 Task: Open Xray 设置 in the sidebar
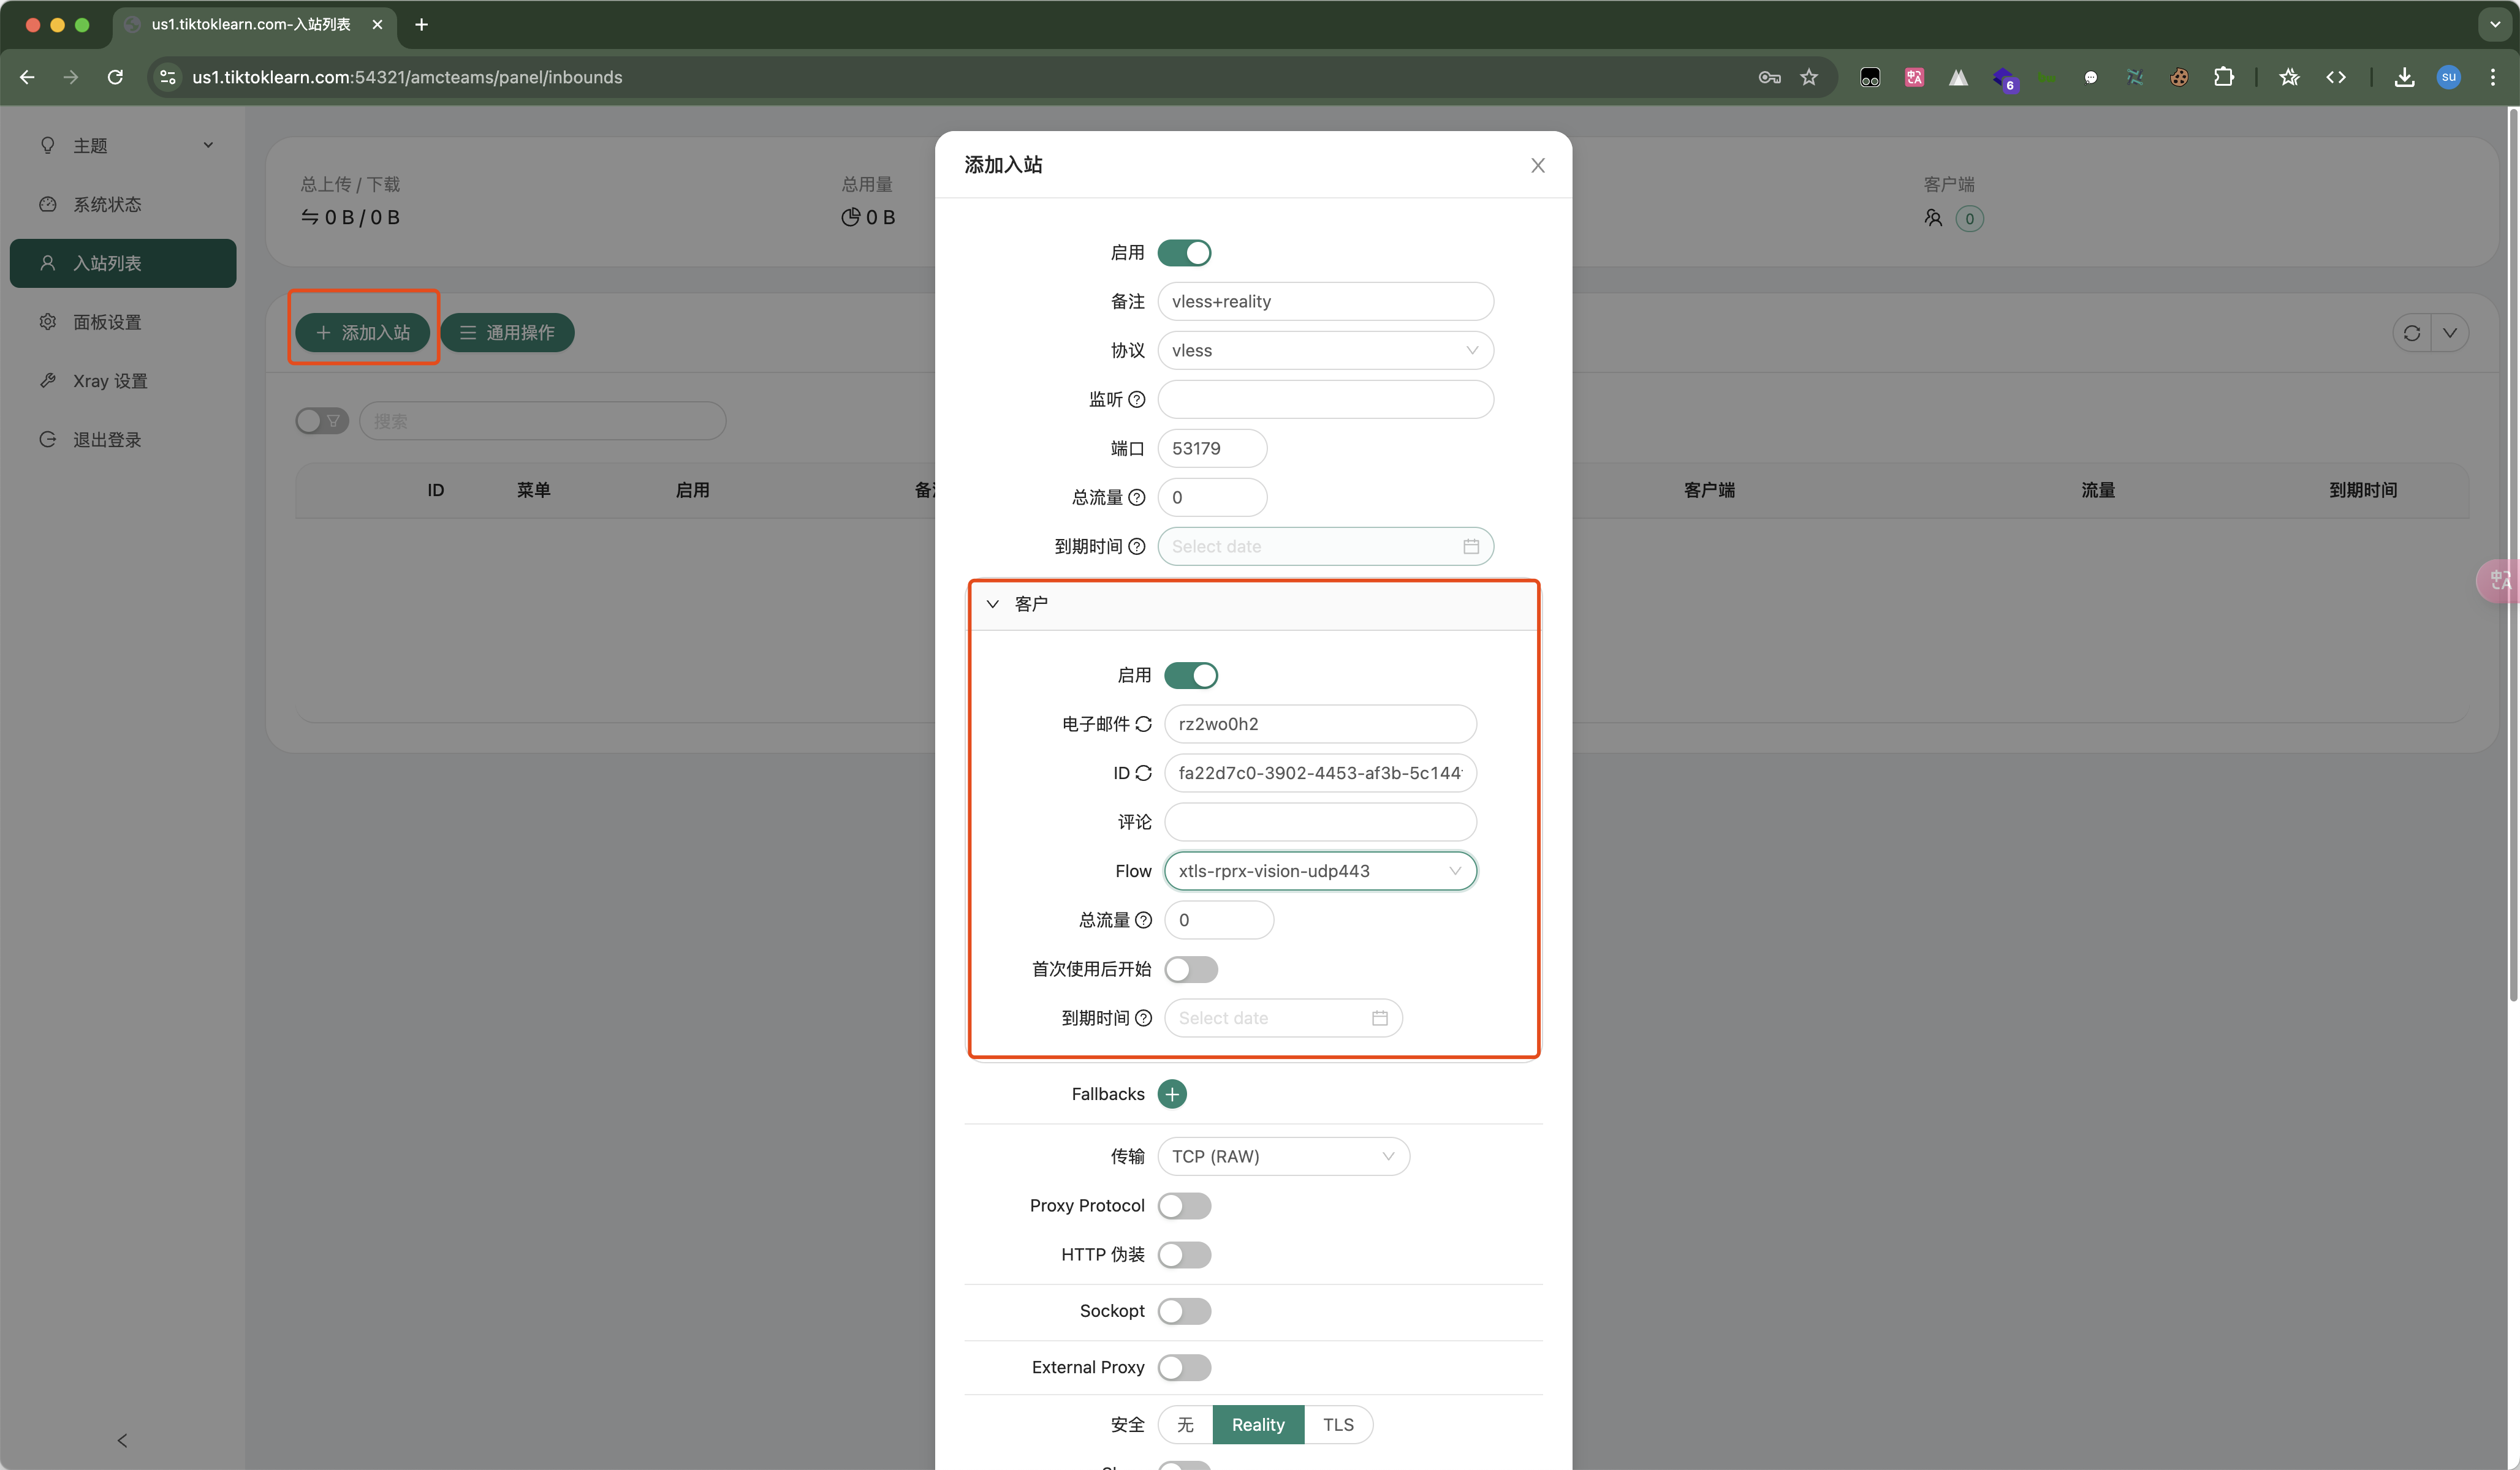(110, 381)
